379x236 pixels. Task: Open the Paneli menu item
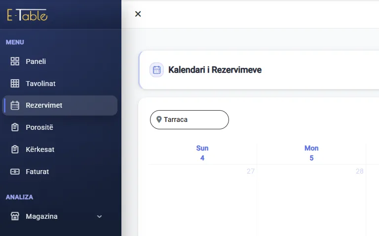(x=60, y=61)
